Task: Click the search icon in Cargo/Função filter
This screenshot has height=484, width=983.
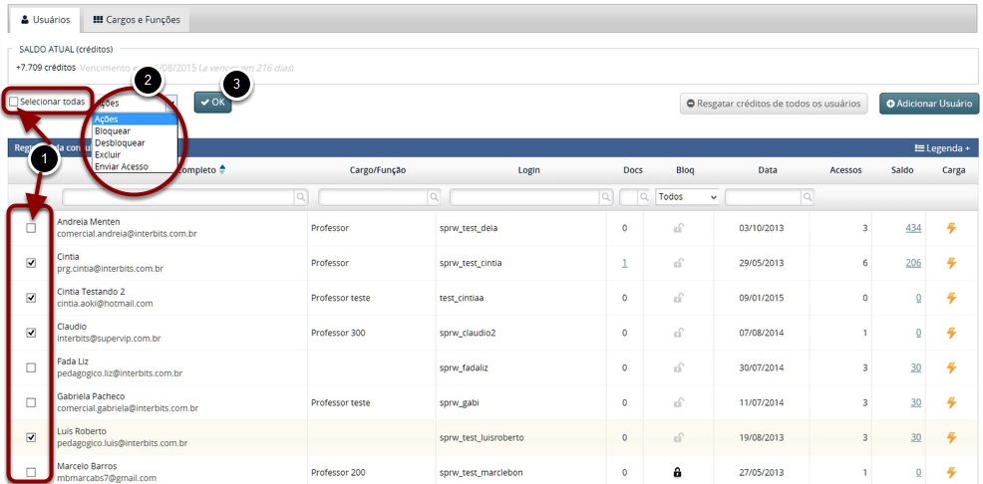Action: point(434,198)
